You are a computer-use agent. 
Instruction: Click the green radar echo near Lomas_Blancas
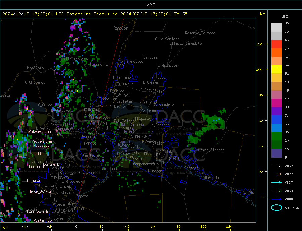click(193, 139)
